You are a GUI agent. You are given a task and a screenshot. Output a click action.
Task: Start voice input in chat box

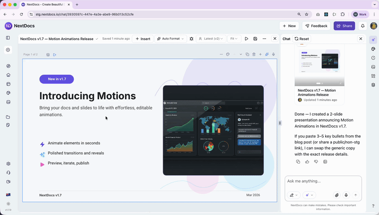[346, 195]
